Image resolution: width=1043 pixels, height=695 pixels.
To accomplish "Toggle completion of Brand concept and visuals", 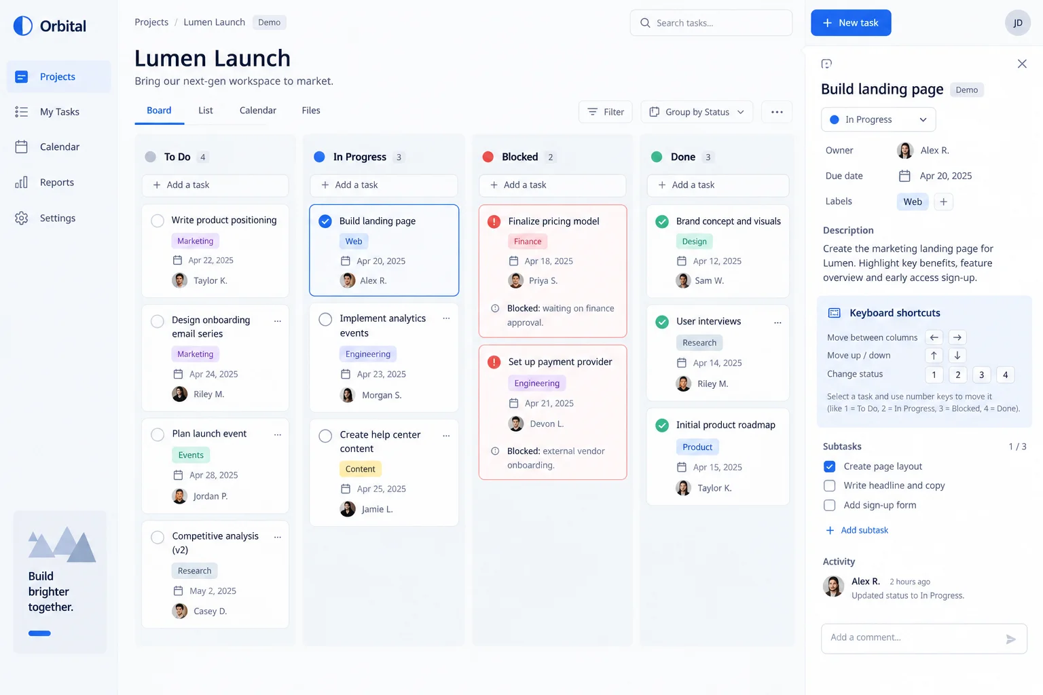I will coord(662,221).
